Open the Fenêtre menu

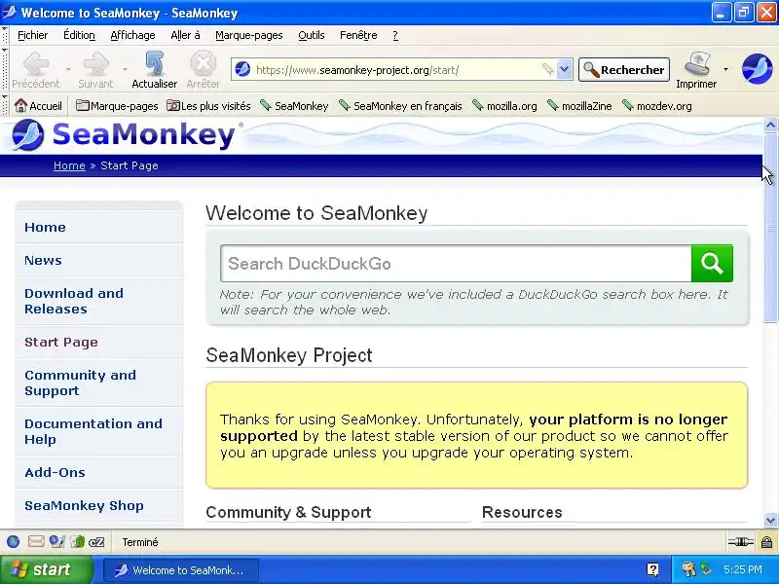358,35
